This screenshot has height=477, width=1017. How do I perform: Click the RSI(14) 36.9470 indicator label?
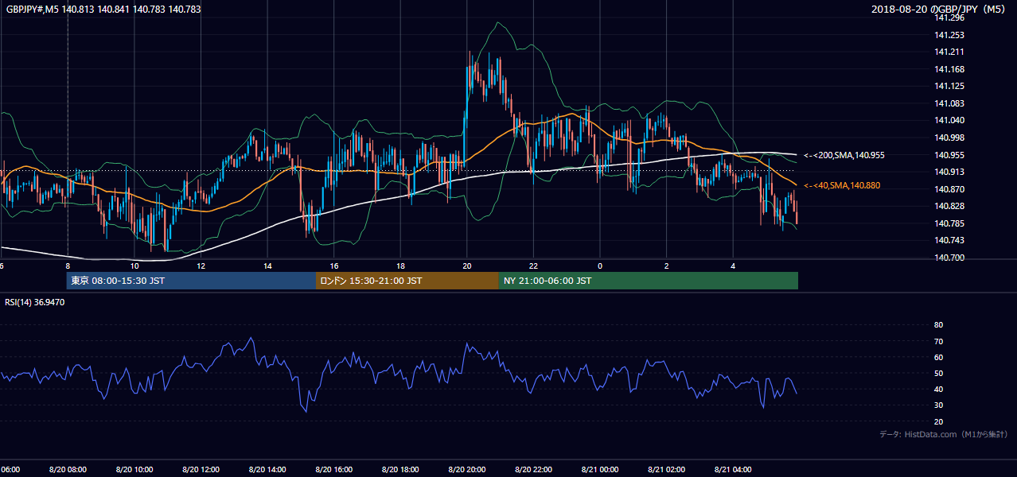point(35,302)
